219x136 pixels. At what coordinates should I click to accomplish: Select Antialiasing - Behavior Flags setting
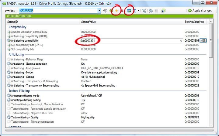(x=27, y=59)
